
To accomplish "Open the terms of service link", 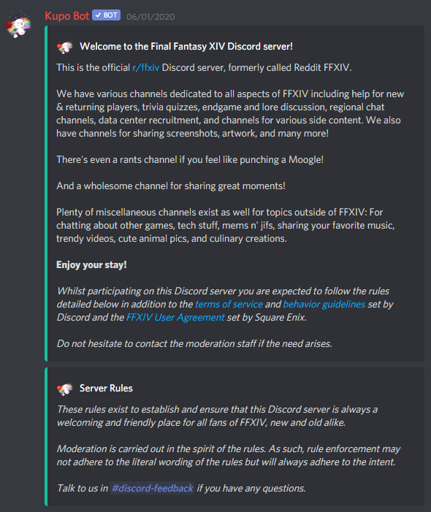I will click(229, 304).
